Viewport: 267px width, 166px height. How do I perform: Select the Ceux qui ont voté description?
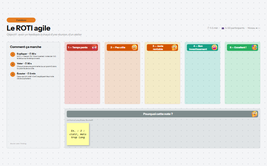tap(36, 77)
